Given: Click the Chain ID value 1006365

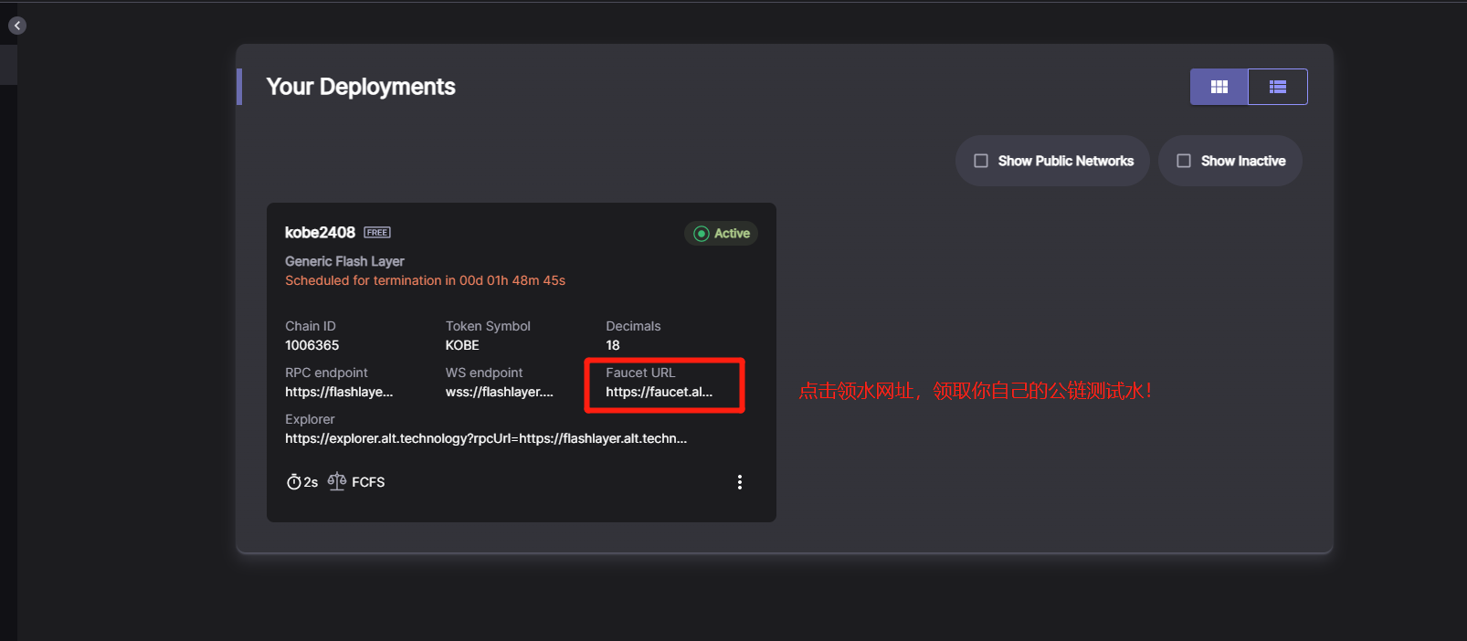Looking at the screenshot, I should [311, 345].
